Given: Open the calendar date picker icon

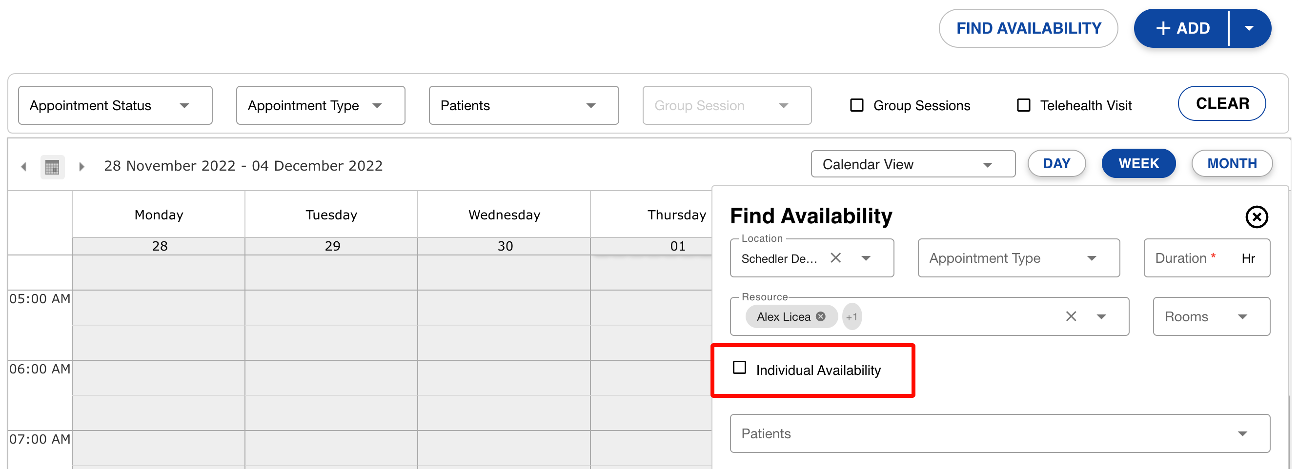Looking at the screenshot, I should pos(52,167).
